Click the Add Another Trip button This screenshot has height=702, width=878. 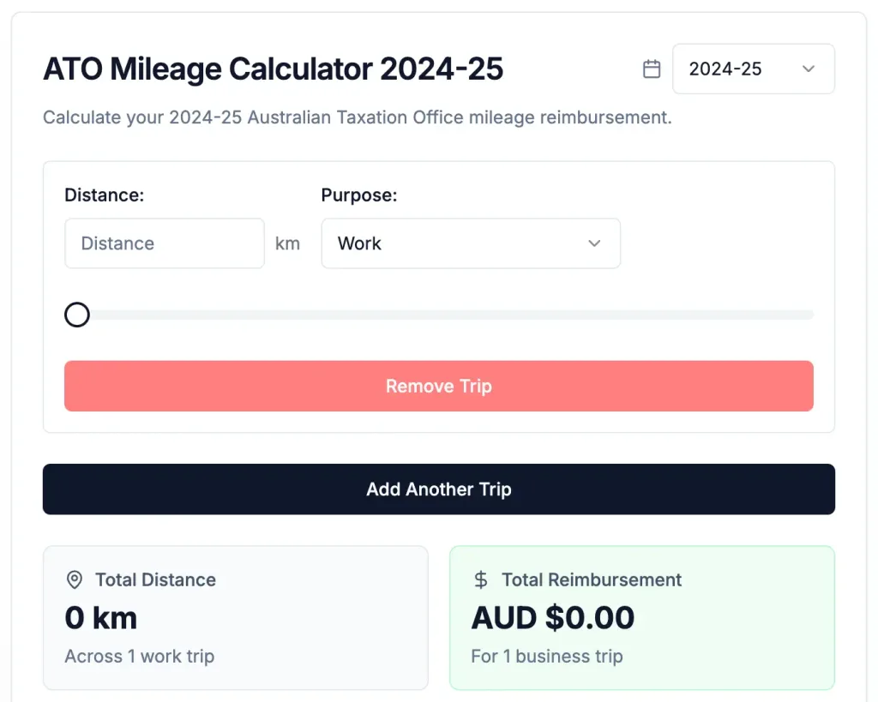(439, 489)
